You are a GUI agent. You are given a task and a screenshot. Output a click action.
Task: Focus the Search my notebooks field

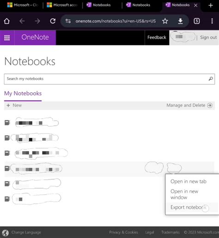(109, 79)
